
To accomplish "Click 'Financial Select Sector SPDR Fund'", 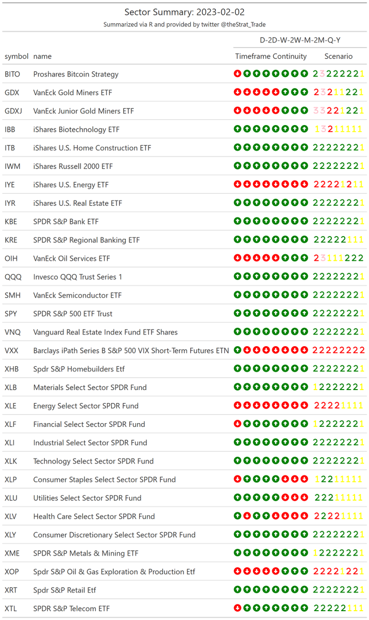I will coord(89,424).
